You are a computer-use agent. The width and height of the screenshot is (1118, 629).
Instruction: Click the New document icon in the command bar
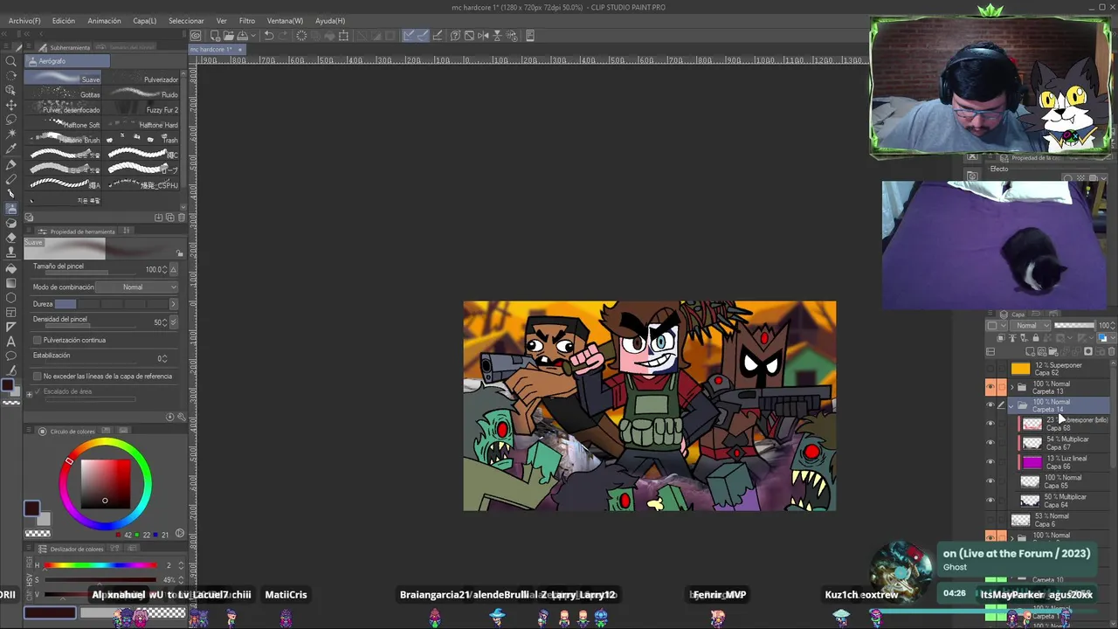tap(216, 36)
